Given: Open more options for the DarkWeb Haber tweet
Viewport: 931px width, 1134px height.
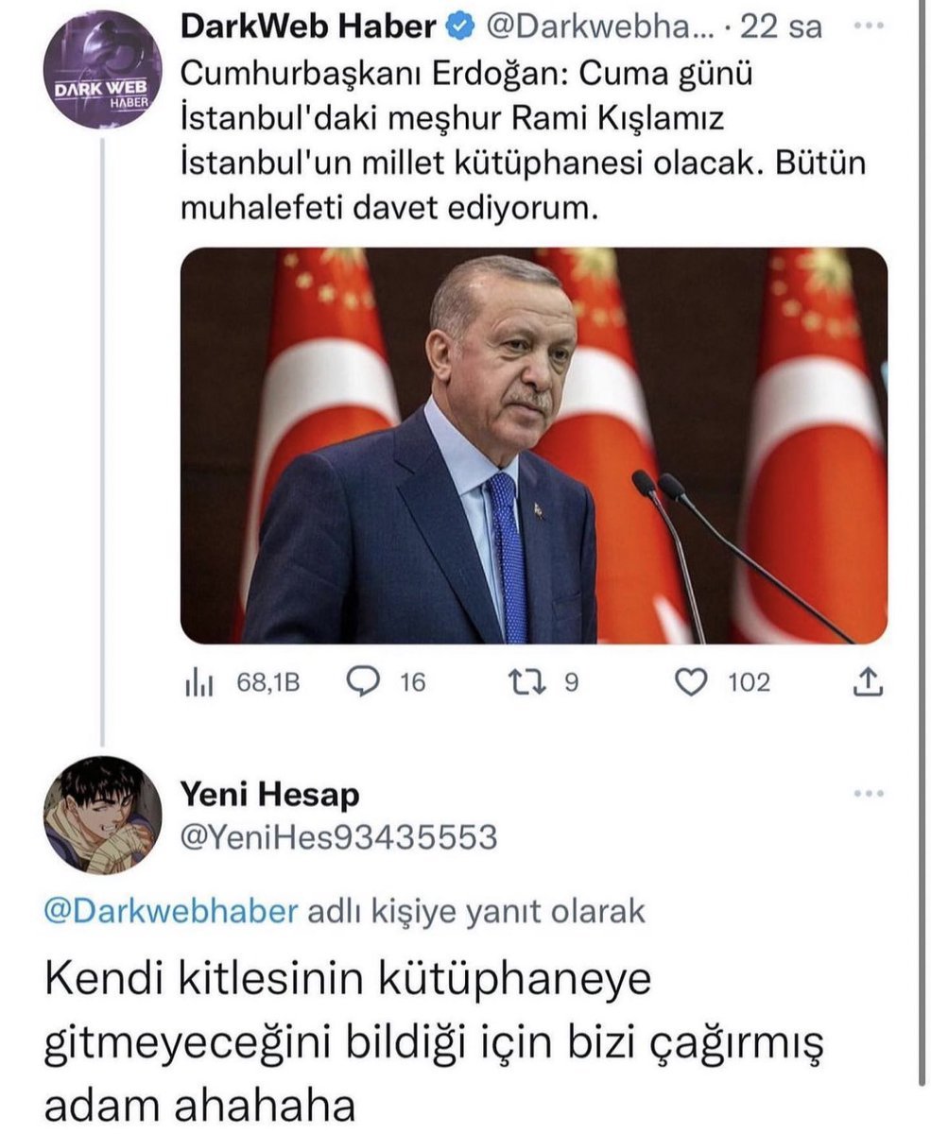Looking at the screenshot, I should 866,27.
